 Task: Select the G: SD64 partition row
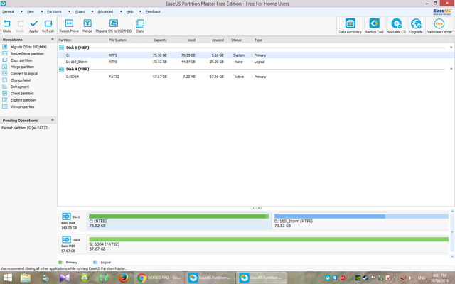point(256,77)
